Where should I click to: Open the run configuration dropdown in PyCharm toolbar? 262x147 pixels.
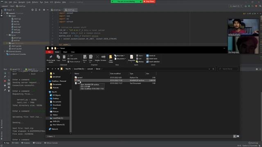coord(236,6)
